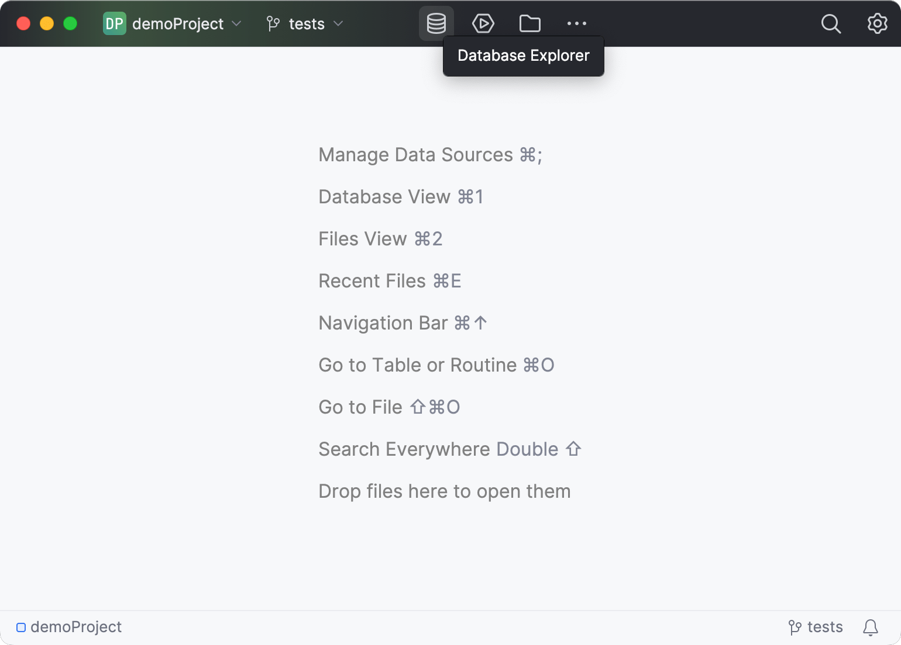This screenshot has width=901, height=645.
Task: Open IDE settings with the gear icon
Action: (x=877, y=23)
